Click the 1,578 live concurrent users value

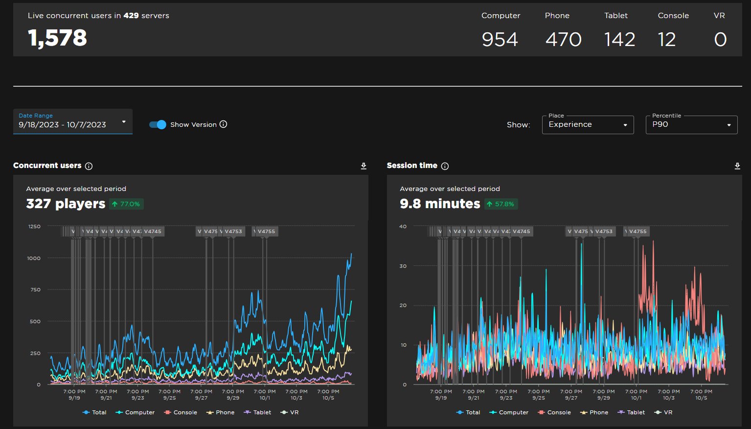(57, 38)
